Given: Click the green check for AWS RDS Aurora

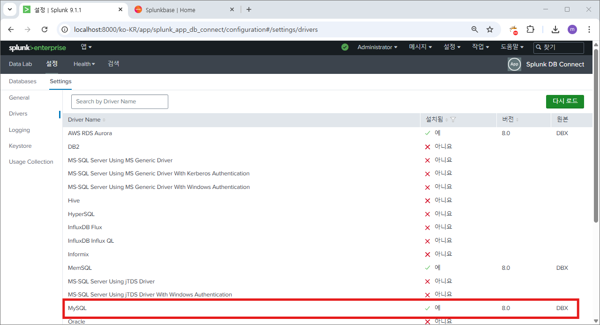Looking at the screenshot, I should point(427,133).
